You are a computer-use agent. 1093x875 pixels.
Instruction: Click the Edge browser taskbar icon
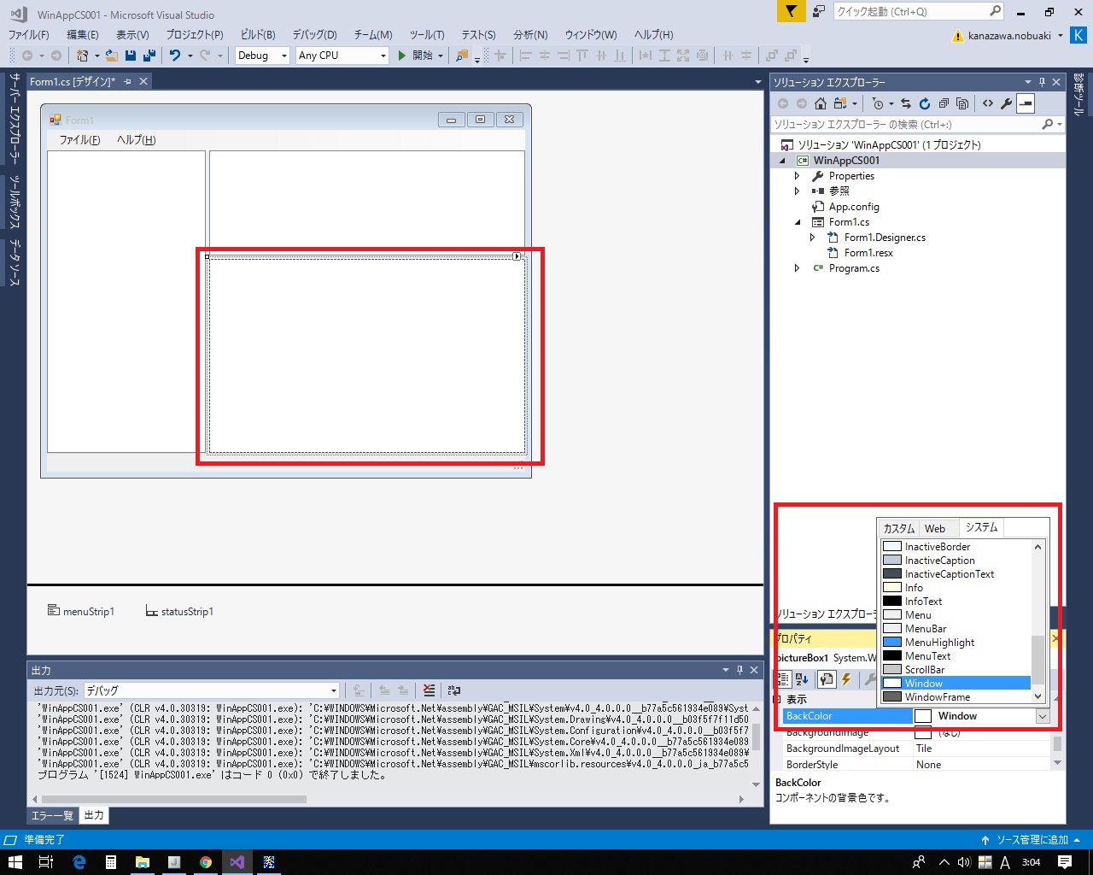coord(79,862)
